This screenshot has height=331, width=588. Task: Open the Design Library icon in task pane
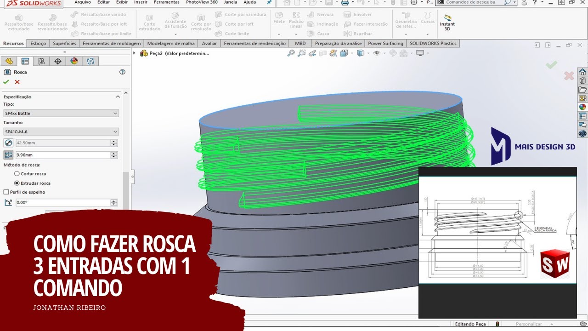point(582,81)
